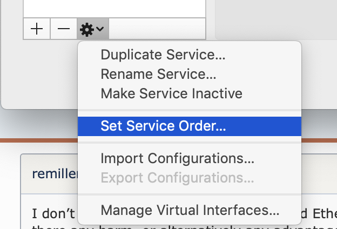Open the gear action menu

pos(87,29)
